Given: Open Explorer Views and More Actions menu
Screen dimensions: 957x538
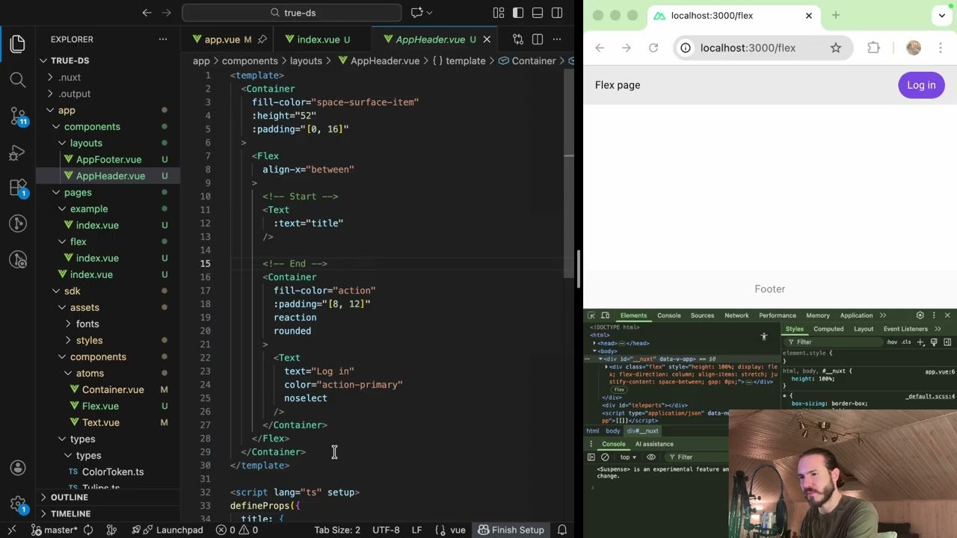Looking at the screenshot, I should 163,40.
